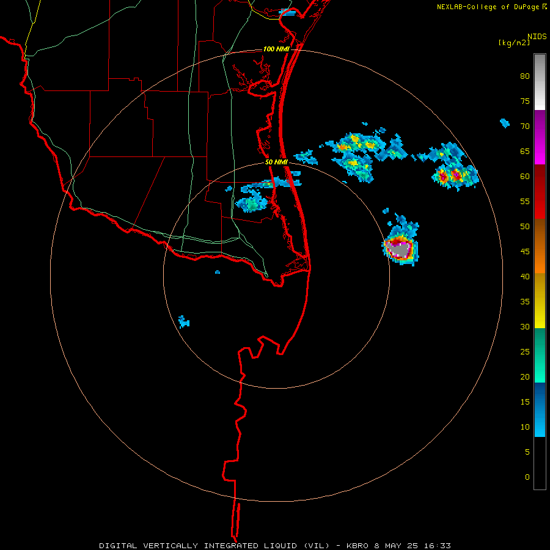Click the [kg/m2] units label
Screen dimensions: 550x550
(514, 43)
